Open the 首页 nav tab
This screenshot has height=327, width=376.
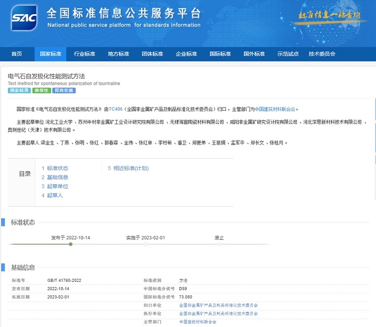17,54
